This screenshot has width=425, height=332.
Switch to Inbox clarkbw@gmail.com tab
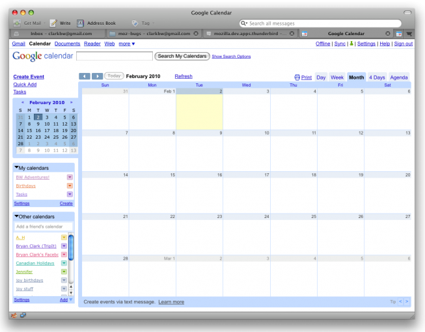(x=59, y=34)
